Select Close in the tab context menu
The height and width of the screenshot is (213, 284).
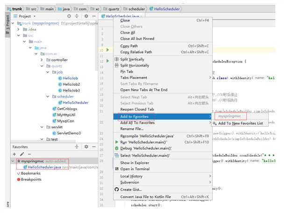coord(163,21)
